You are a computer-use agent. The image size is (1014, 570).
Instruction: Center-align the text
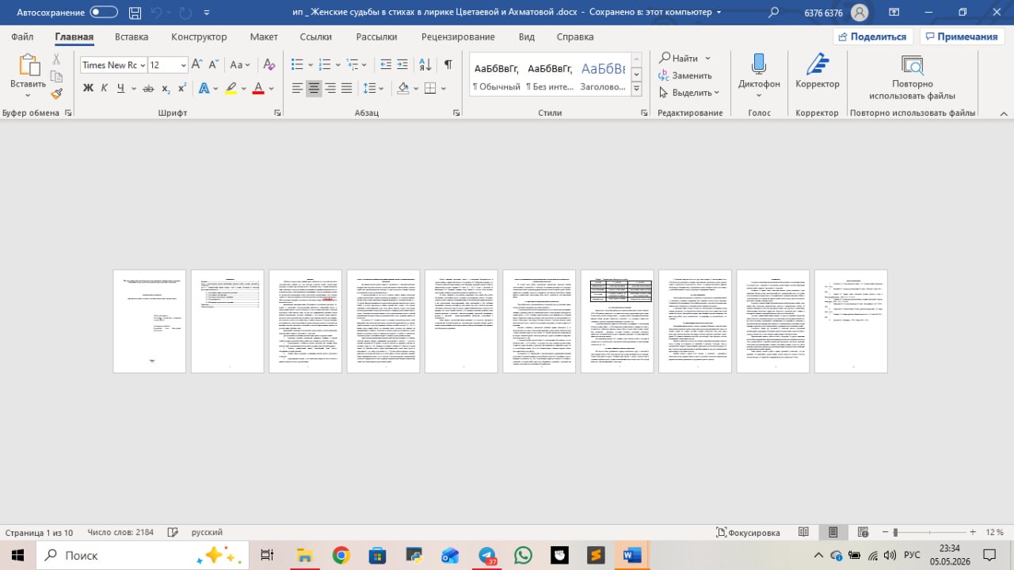point(314,88)
